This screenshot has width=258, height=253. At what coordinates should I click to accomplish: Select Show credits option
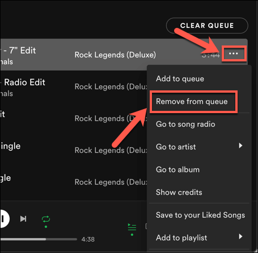tap(179, 192)
